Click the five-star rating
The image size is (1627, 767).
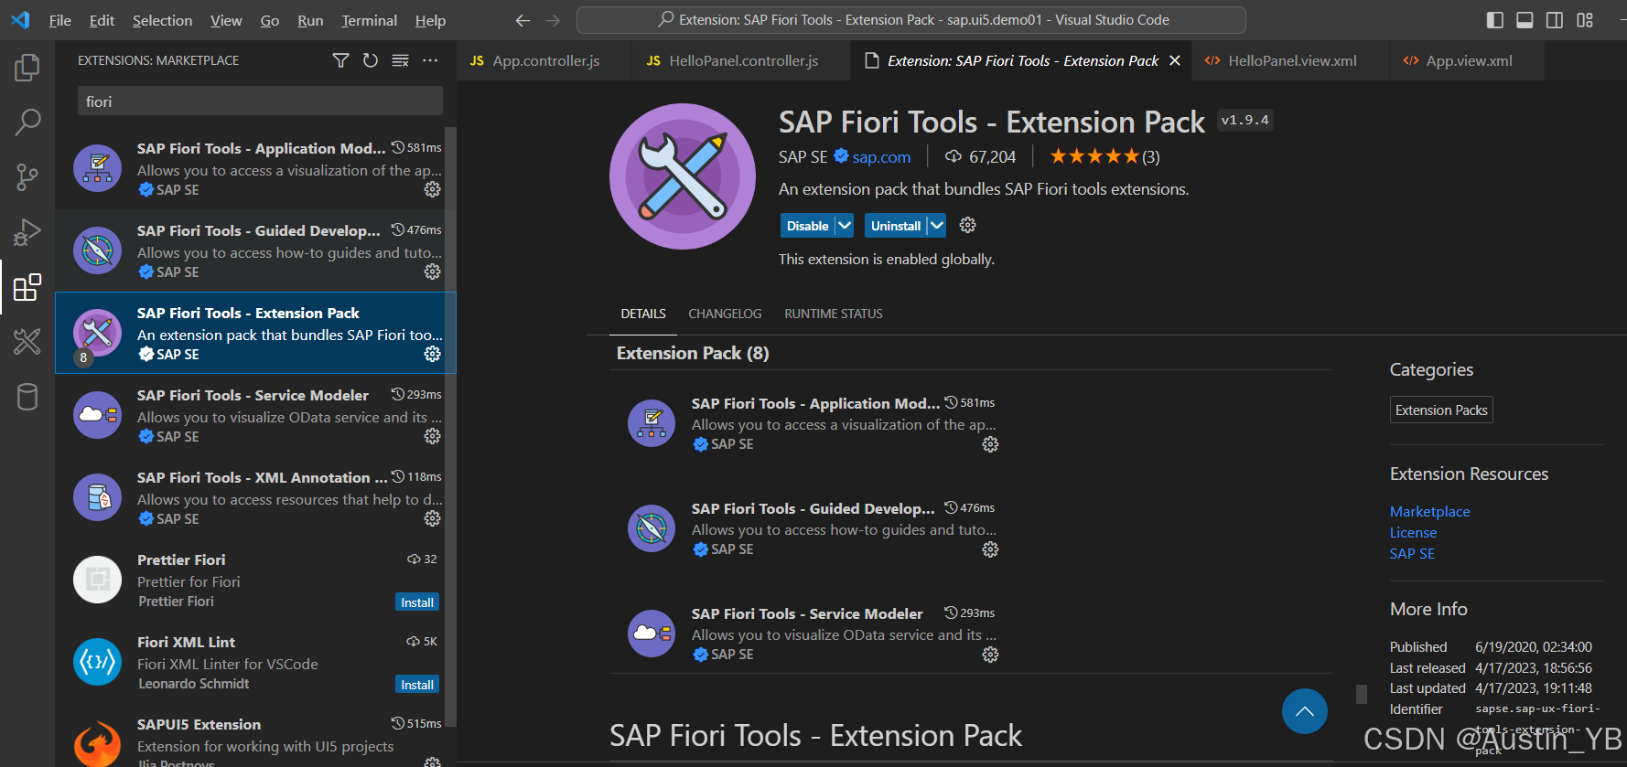coord(1094,156)
